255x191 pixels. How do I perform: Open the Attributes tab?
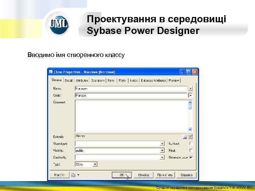click(82, 80)
